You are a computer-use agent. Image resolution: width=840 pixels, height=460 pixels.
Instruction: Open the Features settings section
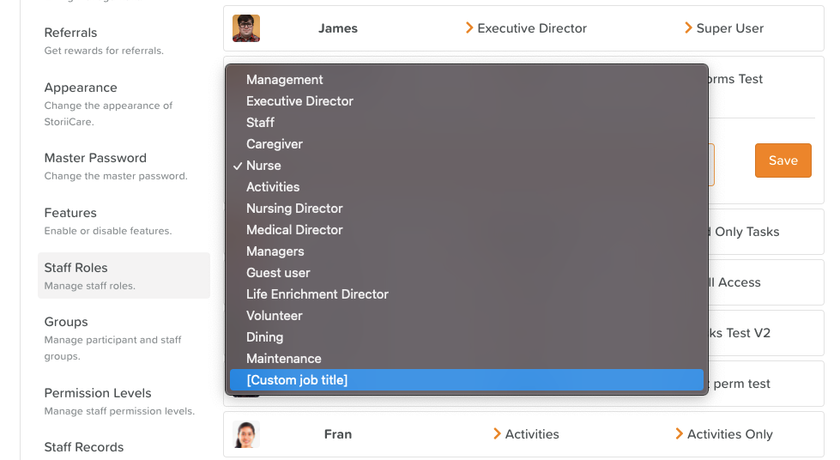124,221
